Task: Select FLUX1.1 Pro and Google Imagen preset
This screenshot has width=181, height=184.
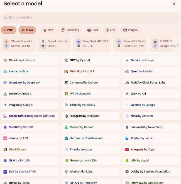Action: [x=165, y=44]
